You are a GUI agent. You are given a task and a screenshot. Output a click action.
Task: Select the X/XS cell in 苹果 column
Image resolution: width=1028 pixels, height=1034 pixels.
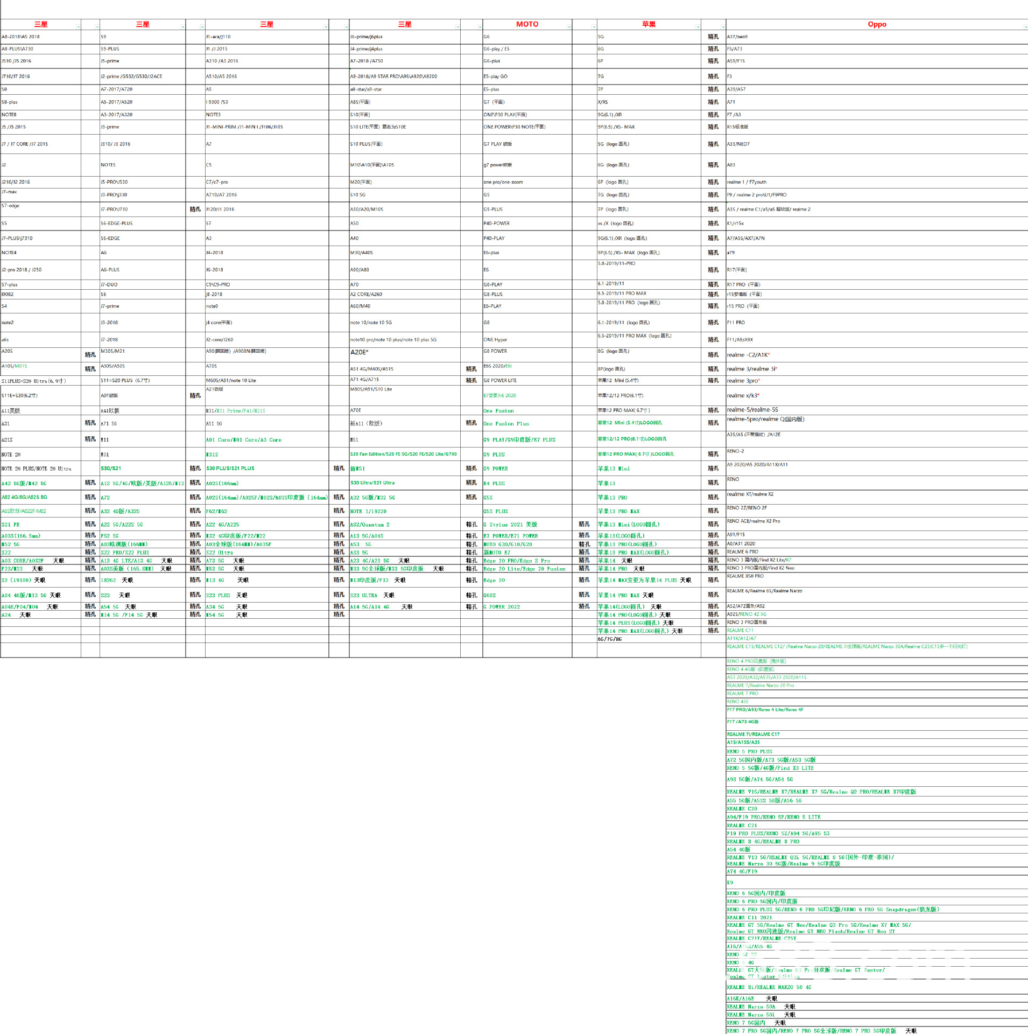pos(649,102)
